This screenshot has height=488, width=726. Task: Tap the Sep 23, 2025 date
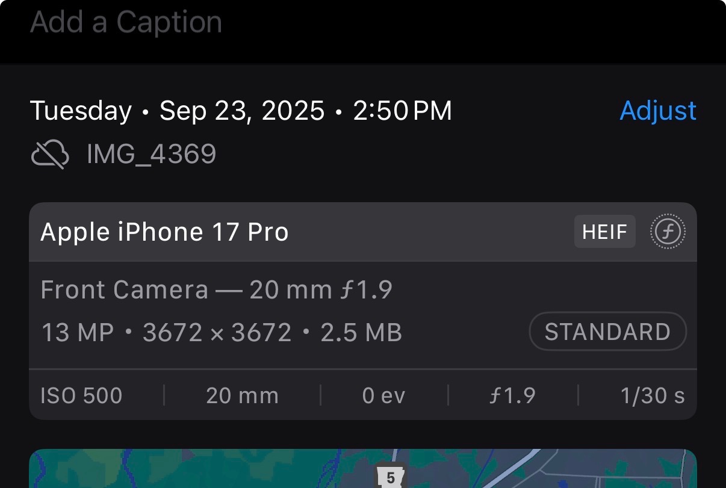(x=242, y=111)
